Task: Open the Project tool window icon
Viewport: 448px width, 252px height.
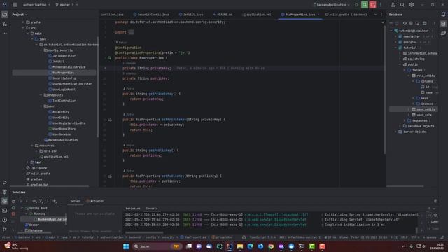Action: [5, 14]
